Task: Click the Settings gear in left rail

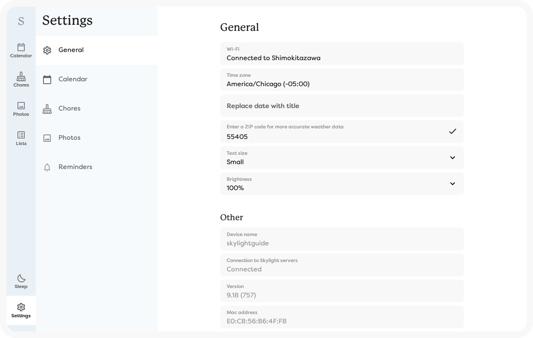Action: [21, 310]
